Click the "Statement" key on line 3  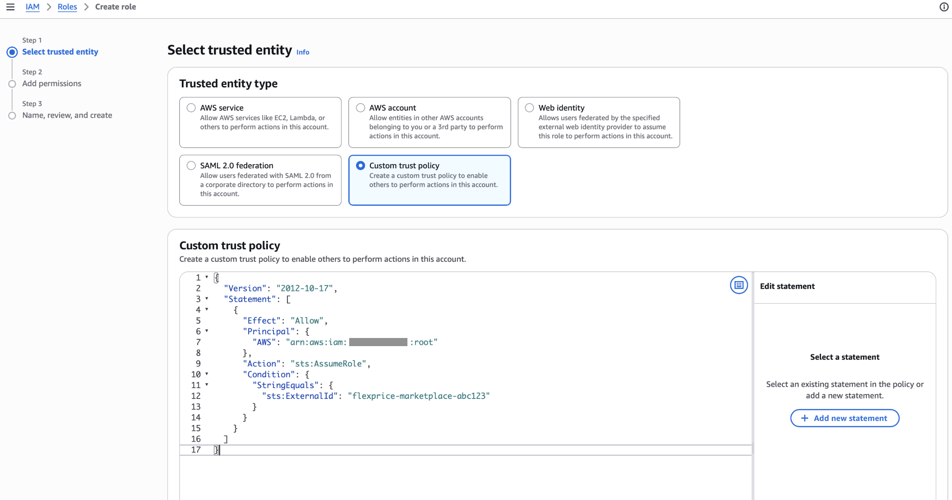coord(250,299)
